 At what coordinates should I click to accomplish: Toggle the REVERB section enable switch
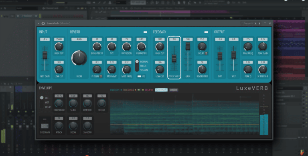145,32
